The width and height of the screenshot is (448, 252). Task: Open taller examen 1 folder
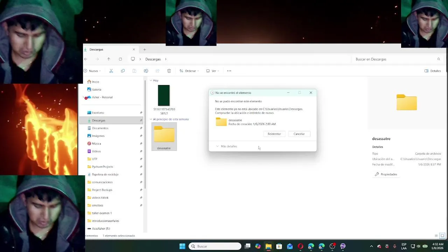101,213
